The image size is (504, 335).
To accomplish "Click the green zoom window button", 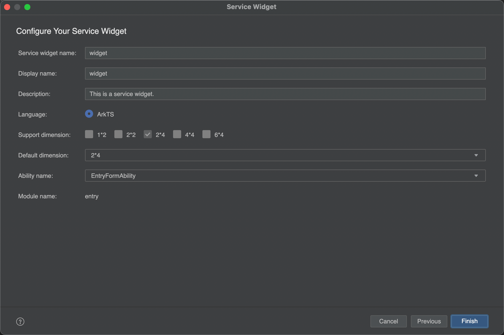I will click(27, 7).
